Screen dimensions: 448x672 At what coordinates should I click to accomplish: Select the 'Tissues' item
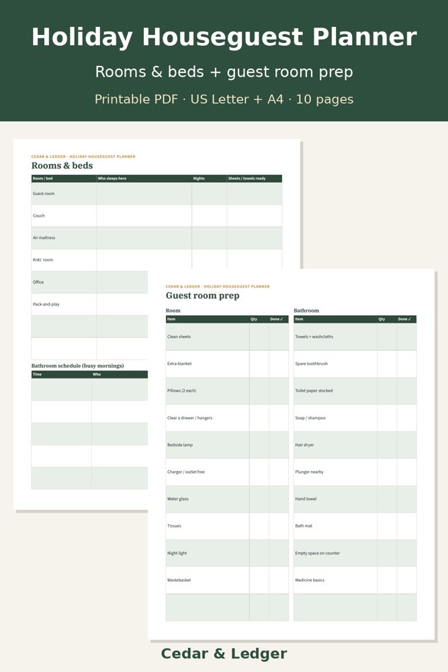coord(175,526)
